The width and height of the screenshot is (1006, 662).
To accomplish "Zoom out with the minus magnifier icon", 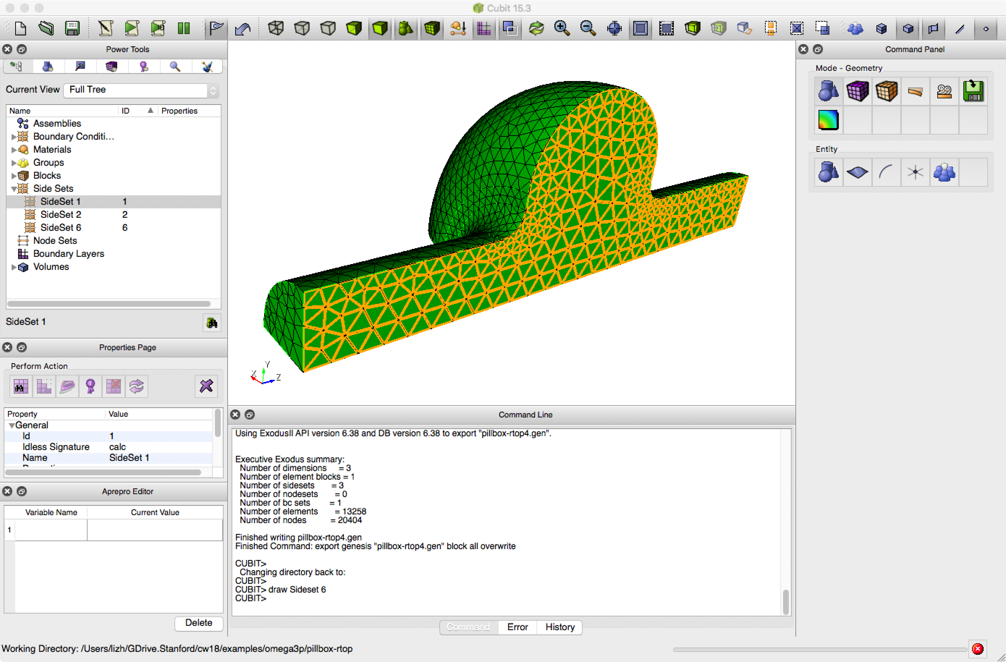I will tap(588, 28).
